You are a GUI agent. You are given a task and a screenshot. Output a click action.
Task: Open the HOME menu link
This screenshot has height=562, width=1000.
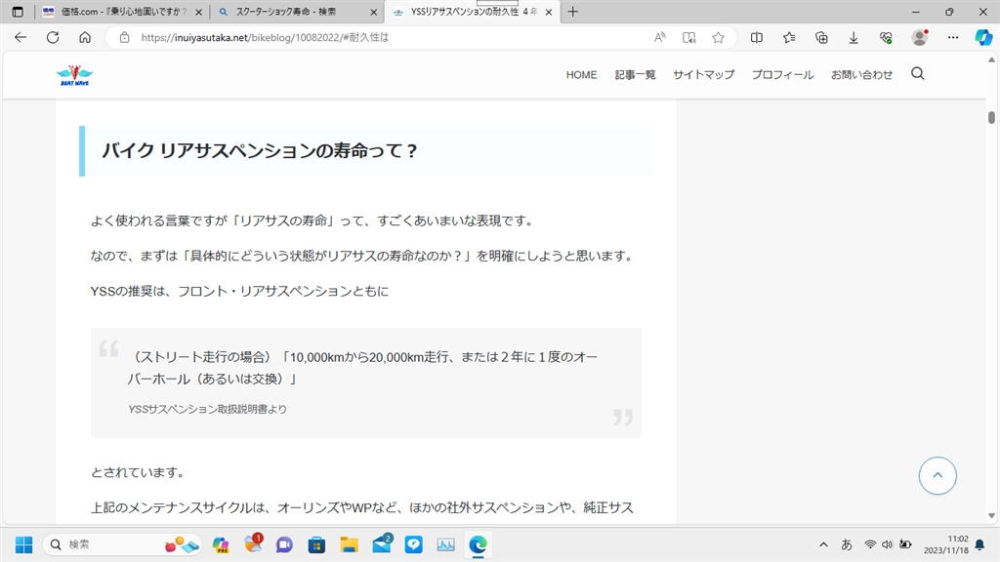pos(582,74)
